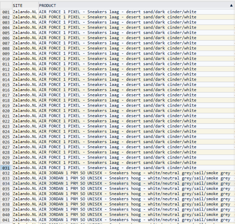Select row number 020
The height and width of the screenshot is (224, 235).
click(x=6, y=111)
